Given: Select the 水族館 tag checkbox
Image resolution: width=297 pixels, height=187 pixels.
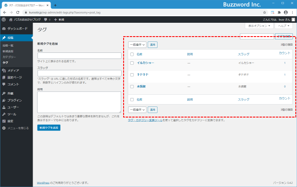Looking at the screenshot, I should [132, 87].
